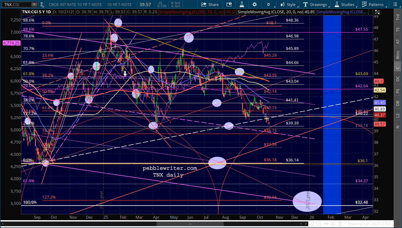Screen dimensions: 402x228
Task: Click the Share button
Action: [x=210, y=4]
